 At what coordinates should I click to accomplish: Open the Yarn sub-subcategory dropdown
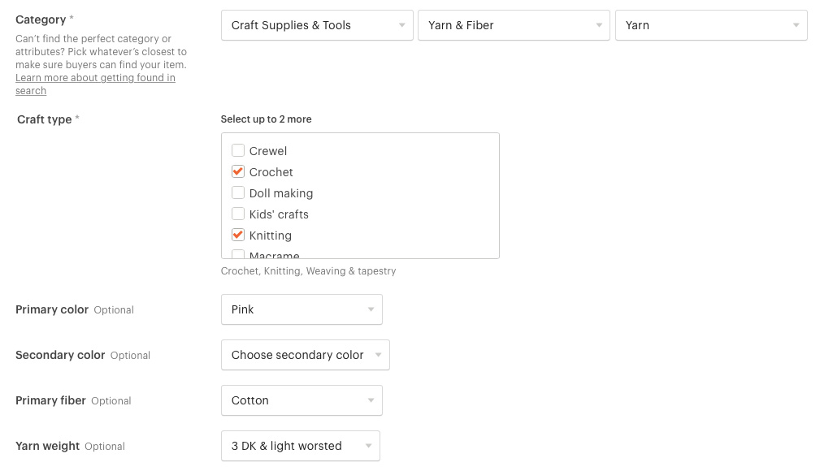click(x=711, y=25)
